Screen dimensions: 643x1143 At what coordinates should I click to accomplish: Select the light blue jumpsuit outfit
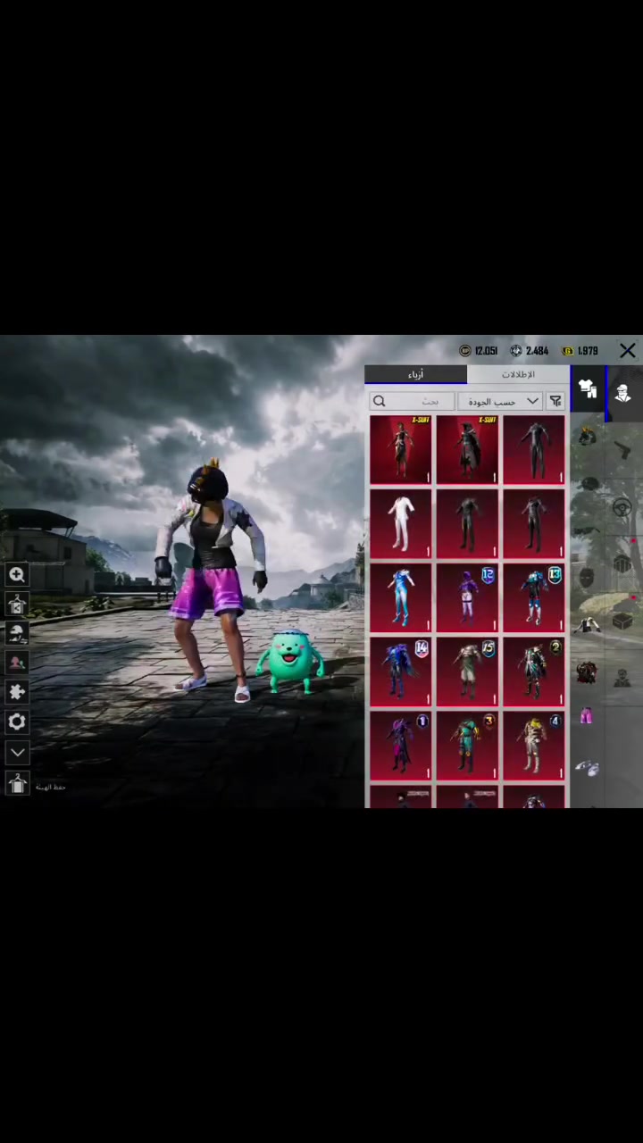[x=401, y=597]
